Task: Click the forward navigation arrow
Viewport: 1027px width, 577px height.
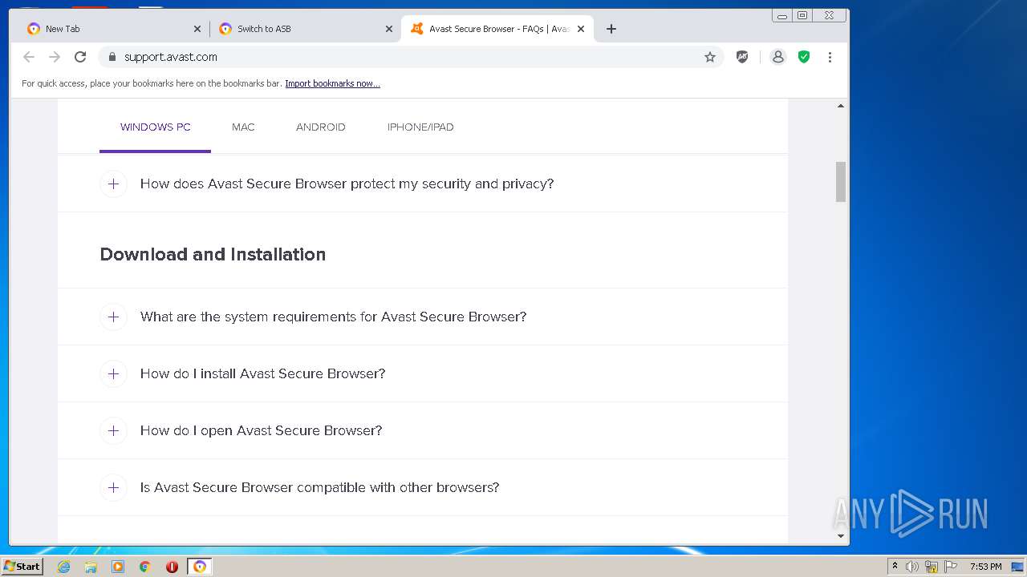Action: [x=55, y=57]
